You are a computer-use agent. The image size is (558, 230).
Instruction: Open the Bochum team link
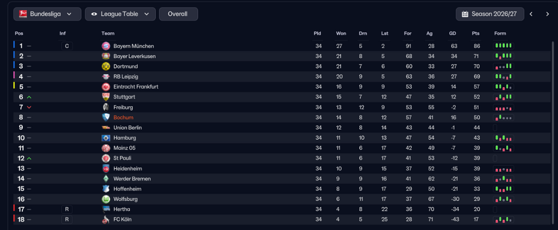[x=123, y=118]
